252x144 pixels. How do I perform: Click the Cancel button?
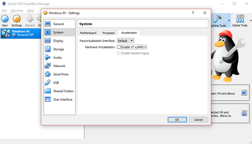198,120
